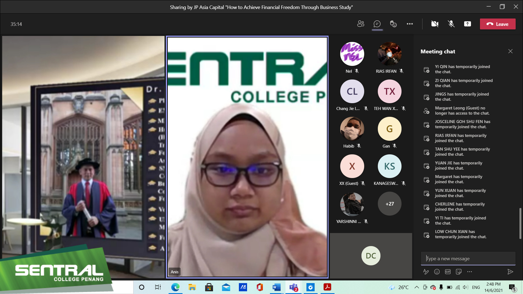Open raise hand reactions

click(x=393, y=24)
